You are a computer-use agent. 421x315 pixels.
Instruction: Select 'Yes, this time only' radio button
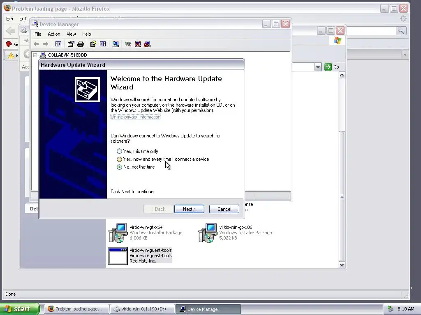[x=120, y=151]
